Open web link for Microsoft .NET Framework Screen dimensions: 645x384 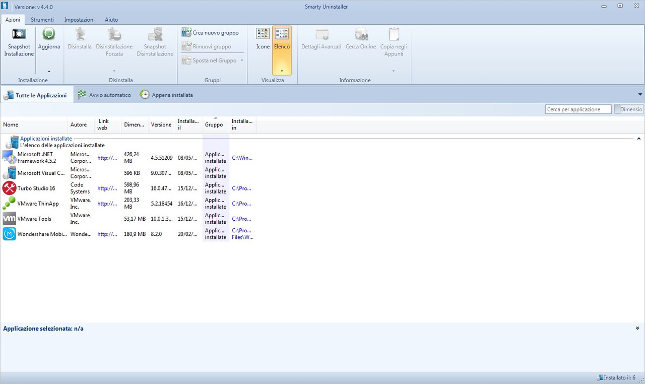coord(107,158)
